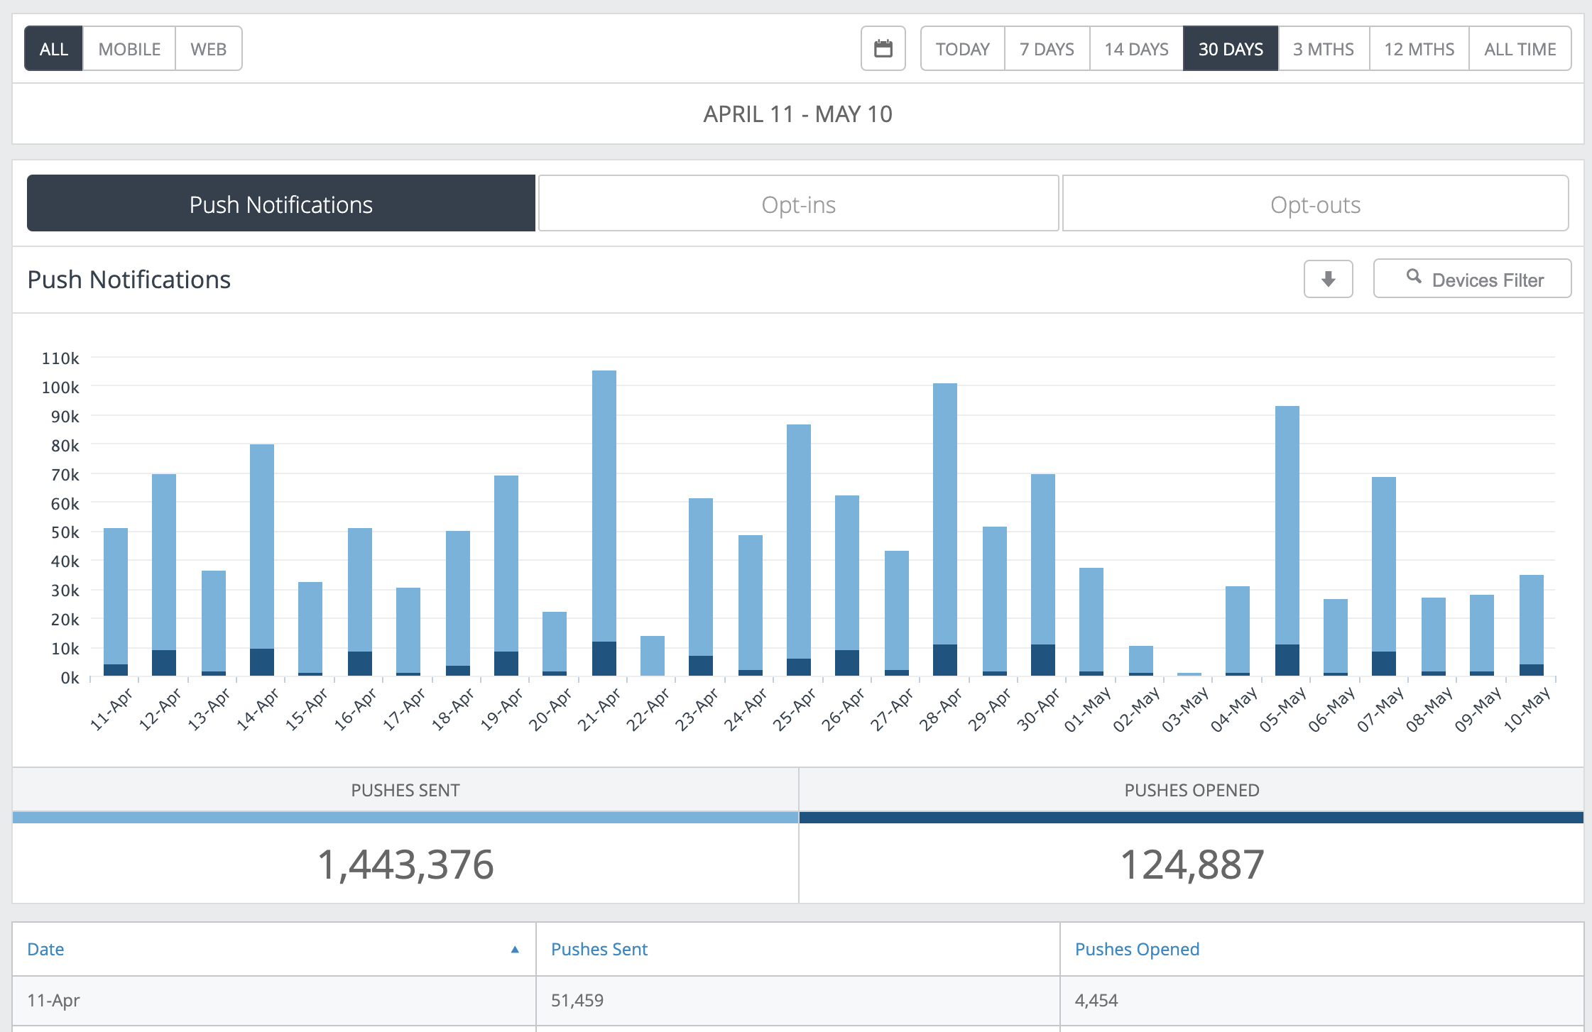Select the TODAY time range
The width and height of the screenshot is (1592, 1032).
962,49
